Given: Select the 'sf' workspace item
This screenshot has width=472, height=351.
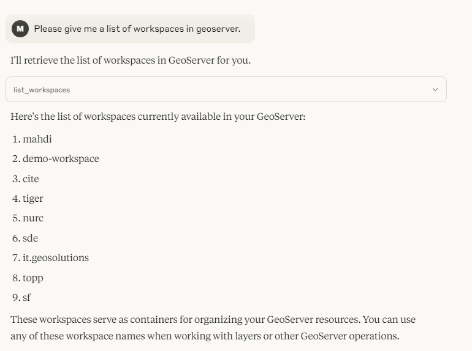Looking at the screenshot, I should (27, 297).
